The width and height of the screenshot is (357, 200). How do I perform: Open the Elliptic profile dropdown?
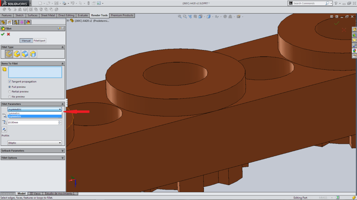(35, 143)
